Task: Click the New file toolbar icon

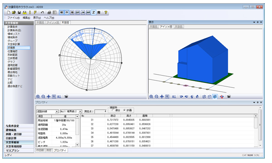Action: point(9,13)
